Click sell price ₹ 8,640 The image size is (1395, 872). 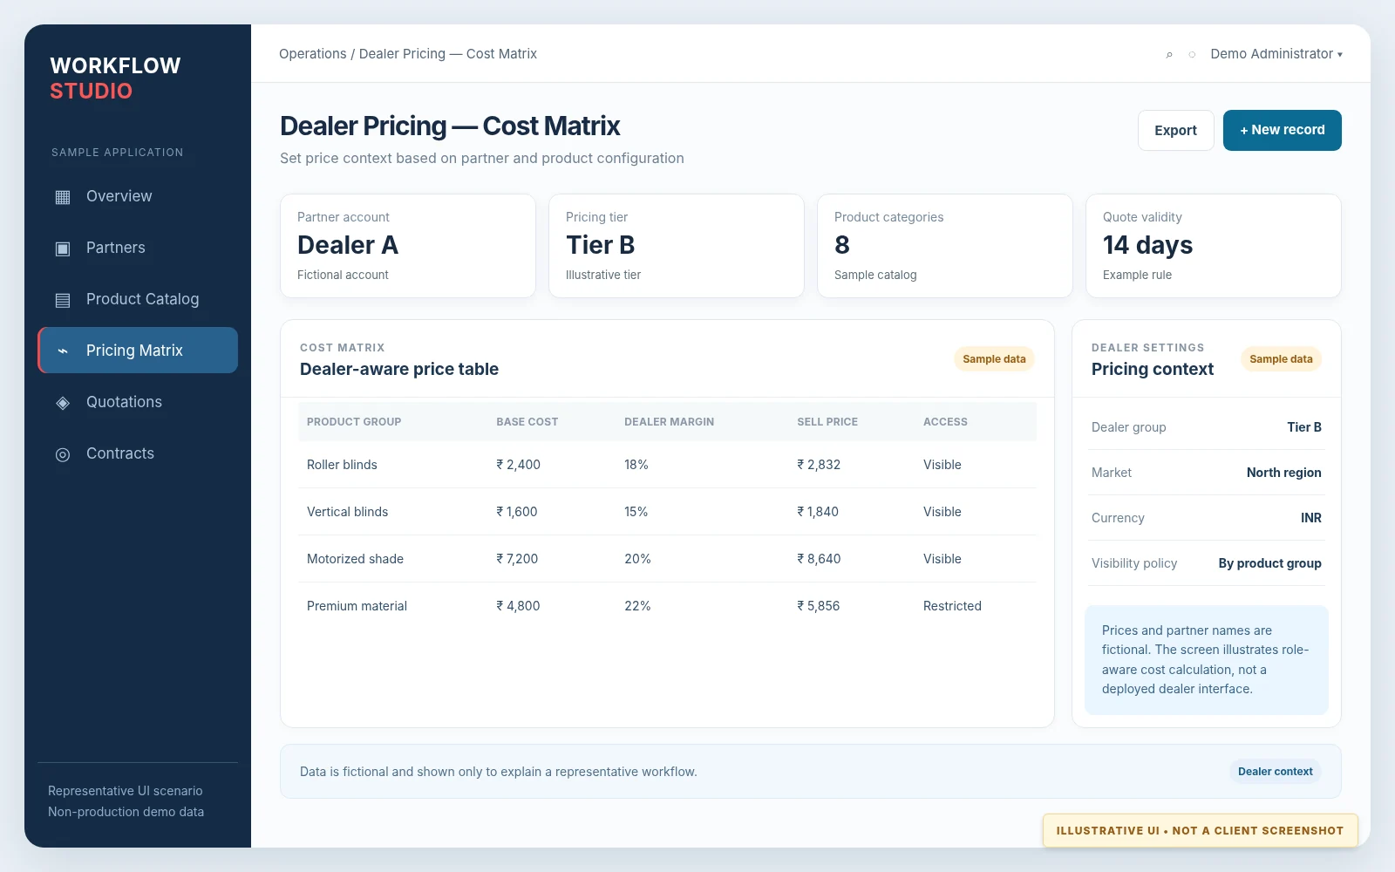click(x=819, y=559)
